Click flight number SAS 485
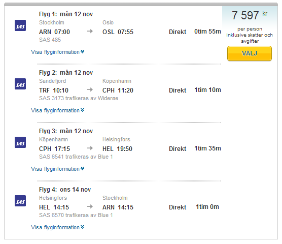Image resolution: width=282 pixels, height=244 pixels. (x=50, y=40)
